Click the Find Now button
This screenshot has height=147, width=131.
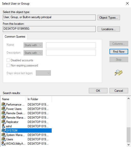(x=119, y=52)
